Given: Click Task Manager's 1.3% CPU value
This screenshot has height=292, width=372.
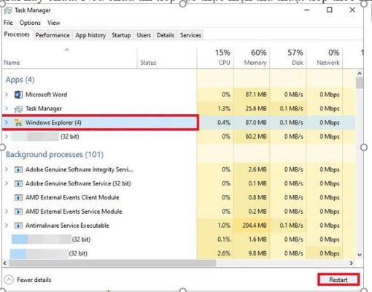Looking at the screenshot, I should (224, 109).
